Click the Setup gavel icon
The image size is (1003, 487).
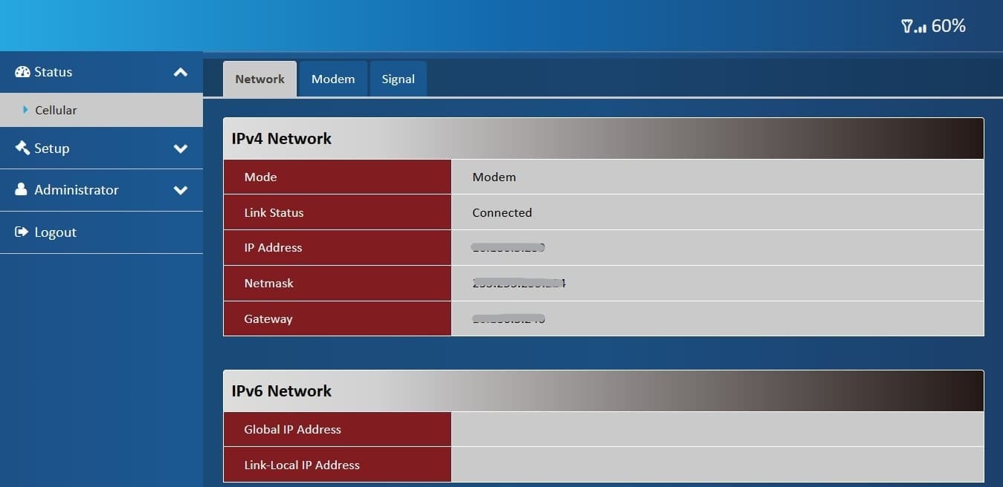(x=22, y=148)
